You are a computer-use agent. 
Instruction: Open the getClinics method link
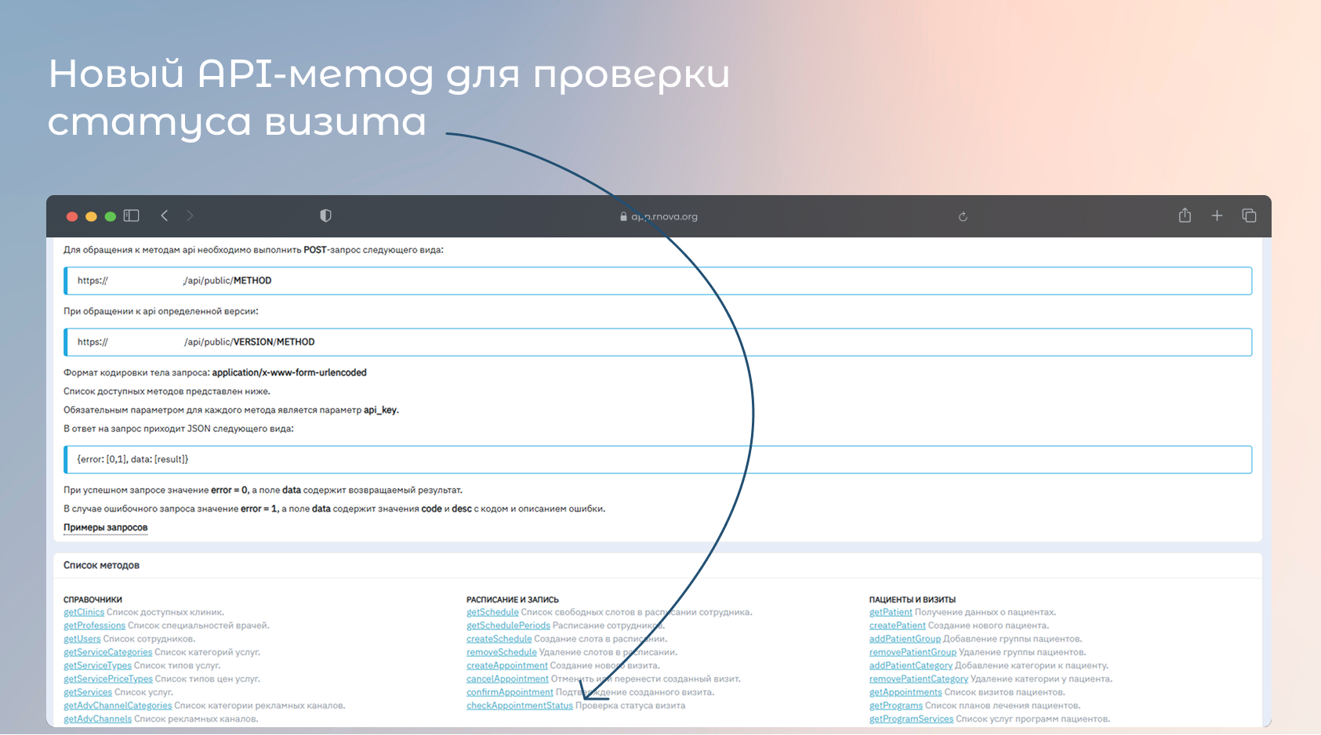pyautogui.click(x=84, y=612)
